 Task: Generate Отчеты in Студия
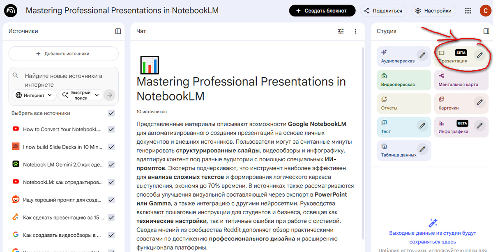click(x=404, y=104)
